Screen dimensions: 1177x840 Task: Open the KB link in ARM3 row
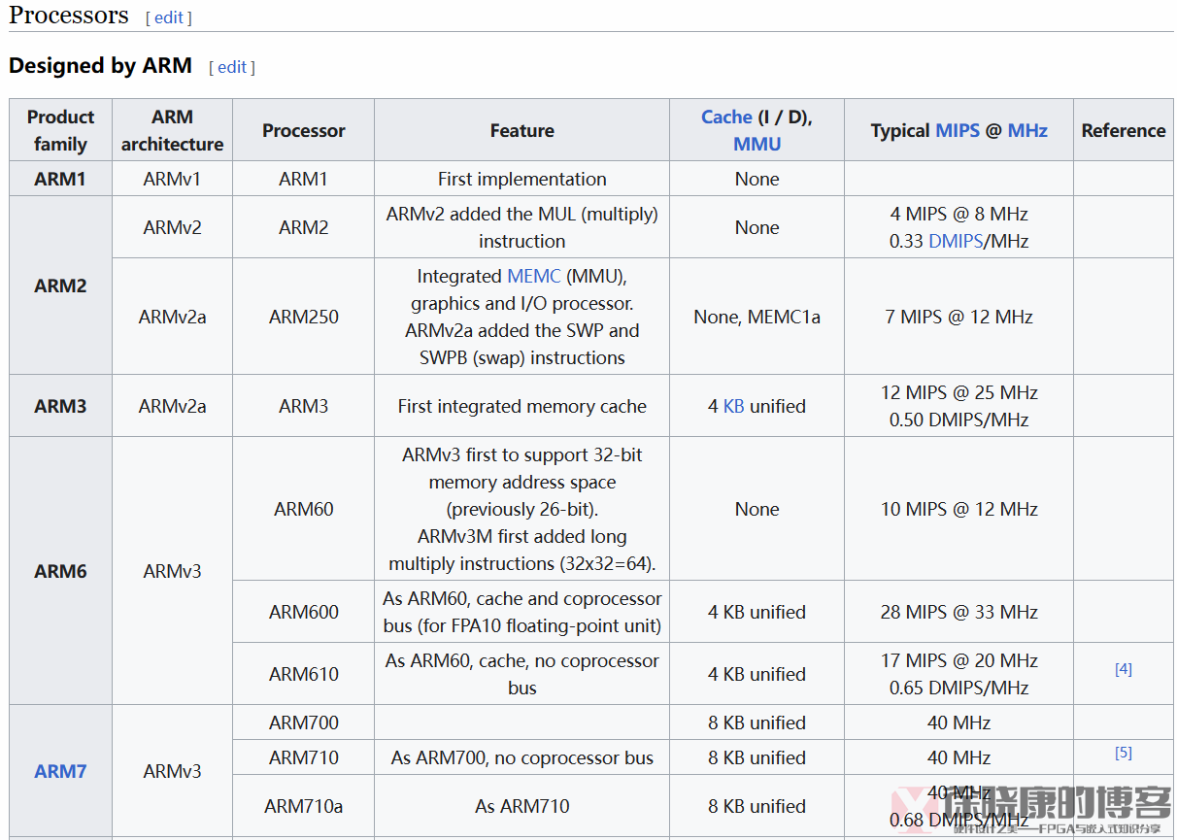(x=733, y=406)
